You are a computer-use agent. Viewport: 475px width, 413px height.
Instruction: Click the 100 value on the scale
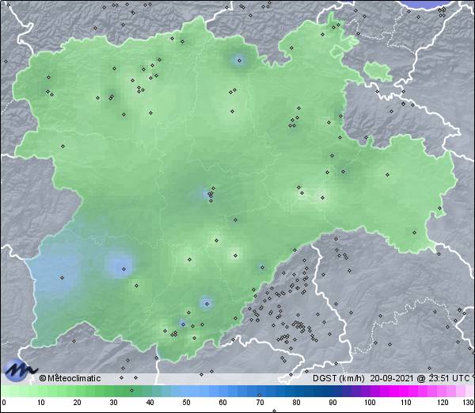370,403
